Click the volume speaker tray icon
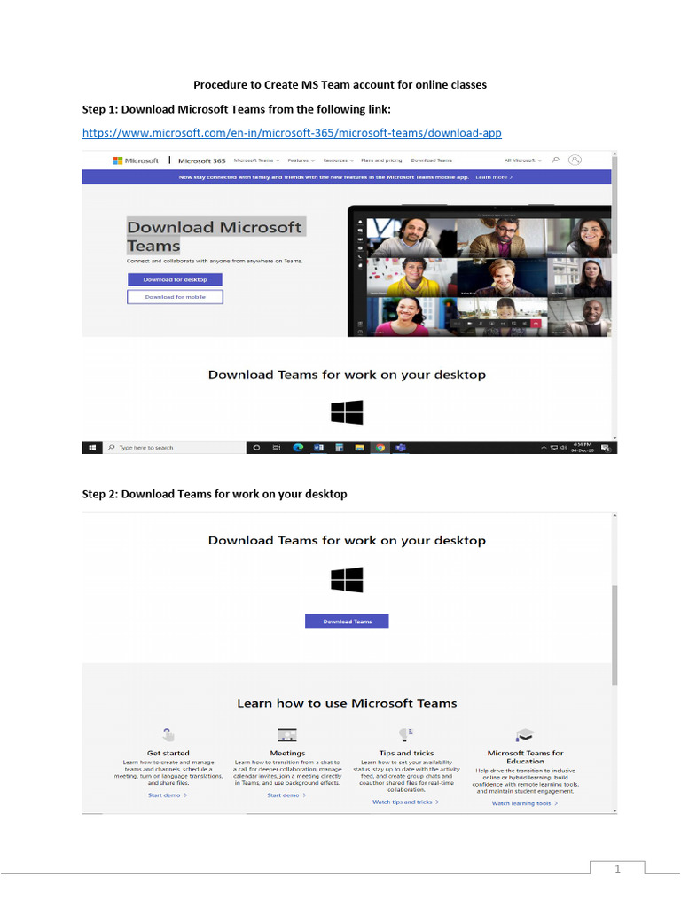This screenshot has height=908, width=681. [x=563, y=448]
